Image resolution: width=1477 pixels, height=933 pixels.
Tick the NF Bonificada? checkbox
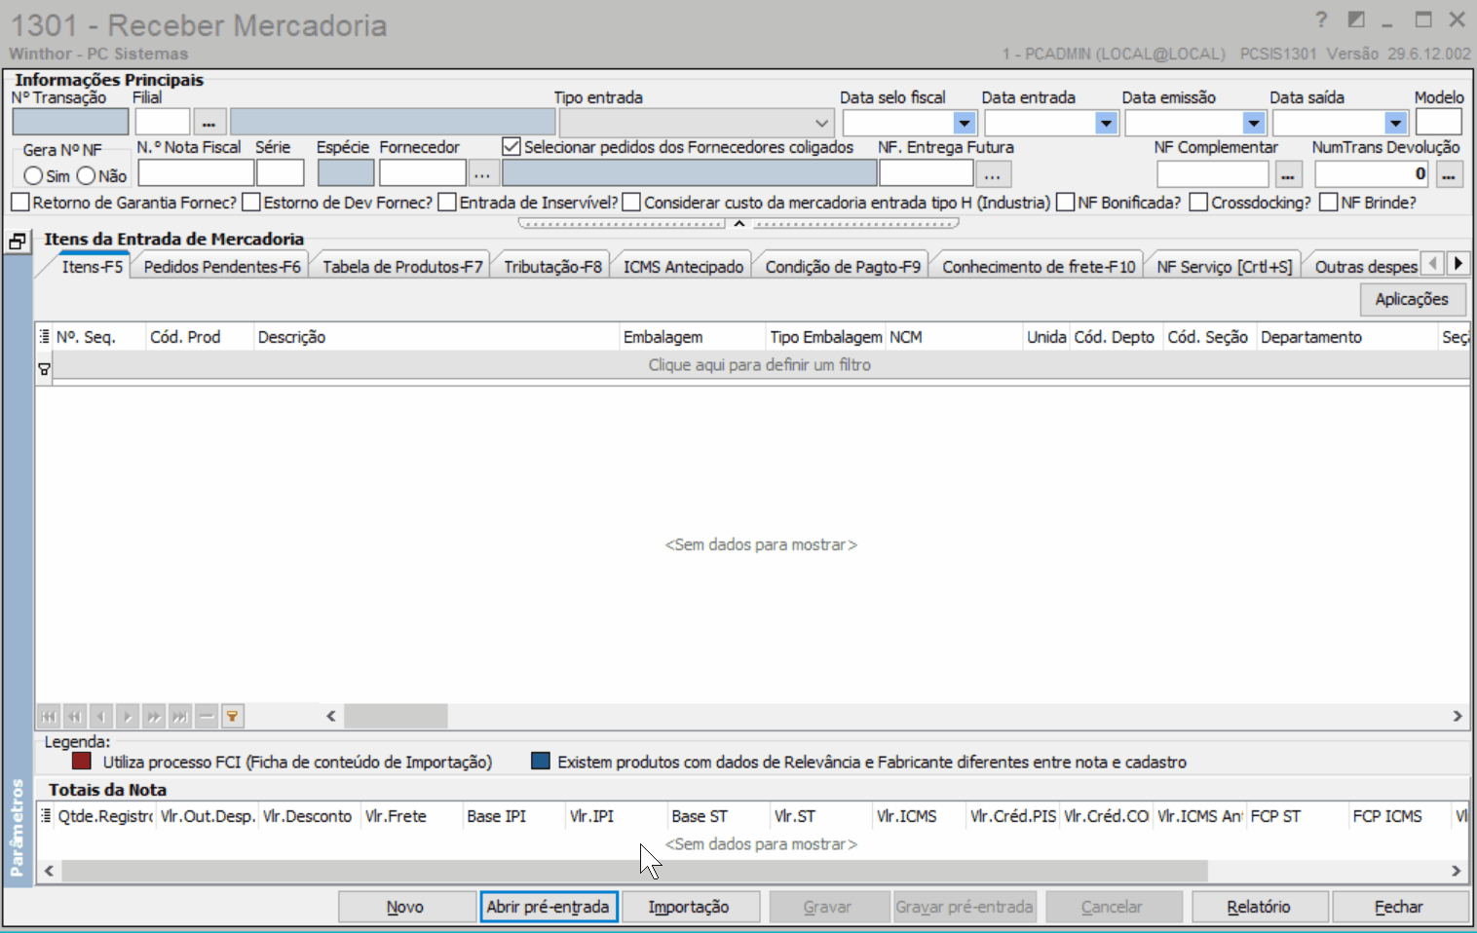tap(1065, 203)
